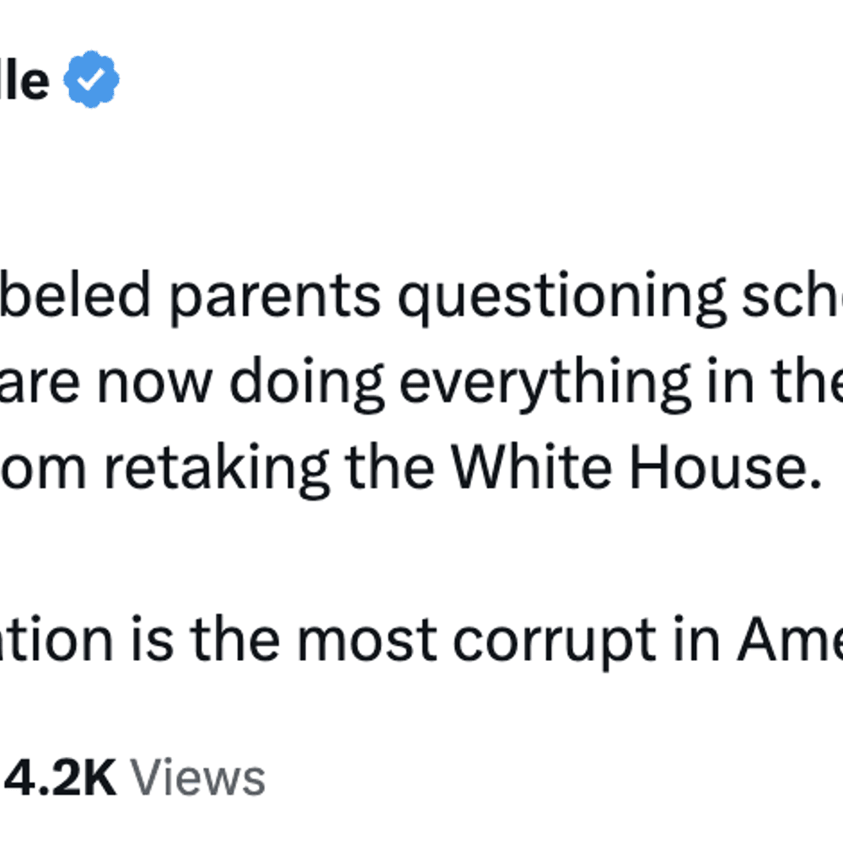This screenshot has width=843, height=843.
Task: Click the word "retaking" in the tweet
Action: [x=216, y=470]
